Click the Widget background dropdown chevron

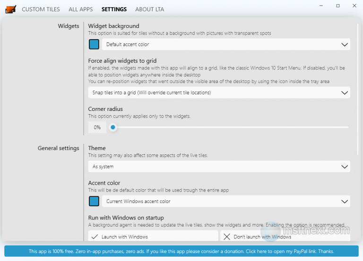(x=345, y=44)
